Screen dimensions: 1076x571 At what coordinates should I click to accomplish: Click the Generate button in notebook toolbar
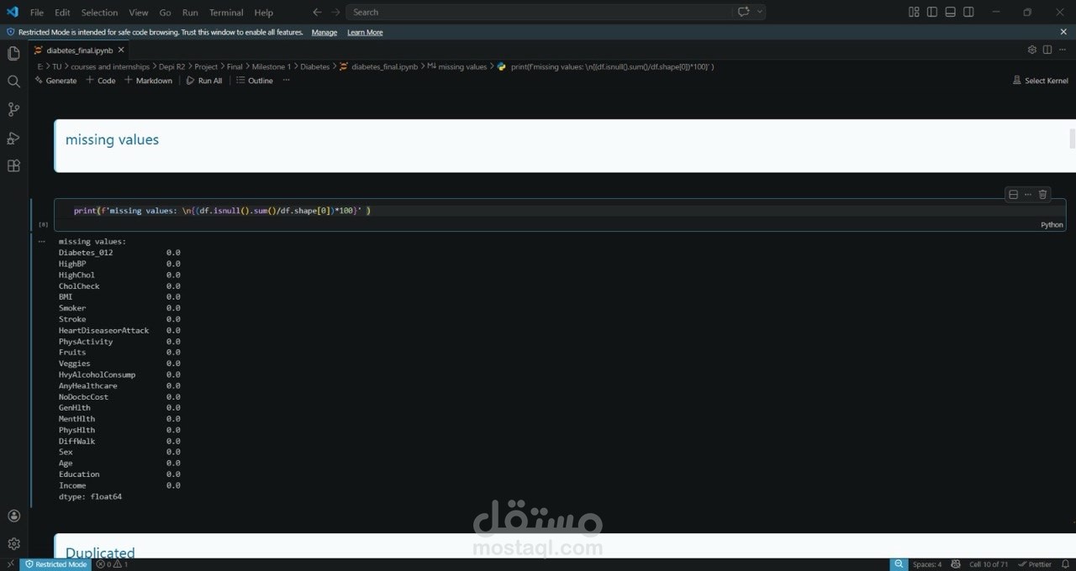[55, 81]
